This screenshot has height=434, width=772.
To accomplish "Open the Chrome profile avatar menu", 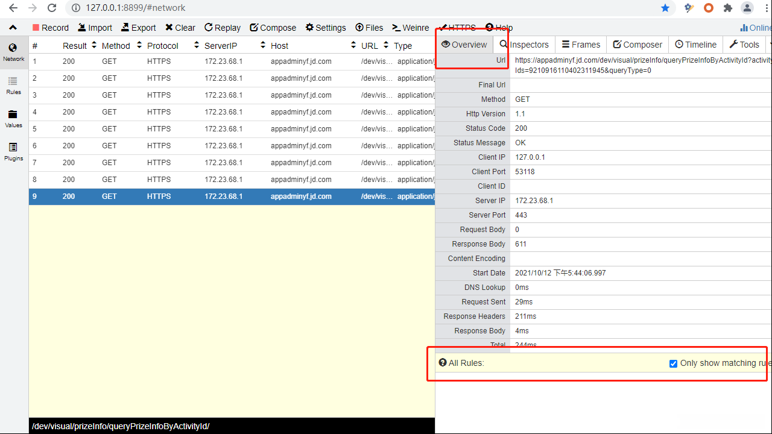I will click(x=747, y=8).
